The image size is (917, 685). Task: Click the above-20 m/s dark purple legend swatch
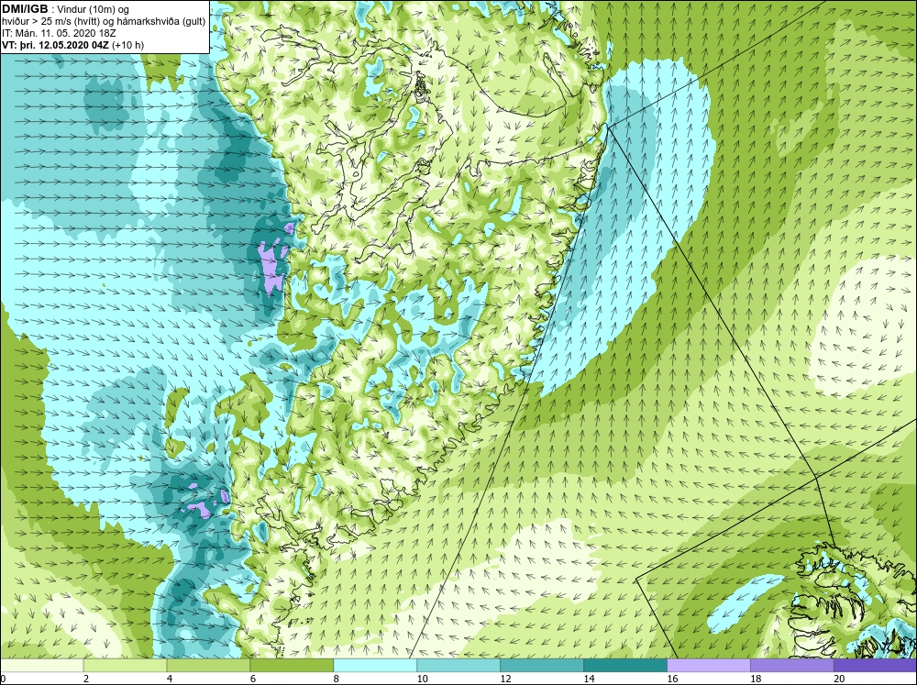tap(875, 666)
